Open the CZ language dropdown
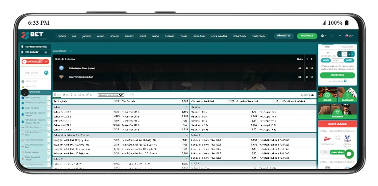This screenshot has height=186, width=378. click(348, 36)
